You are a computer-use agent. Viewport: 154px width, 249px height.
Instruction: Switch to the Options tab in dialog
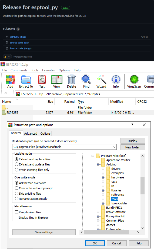click(45, 134)
